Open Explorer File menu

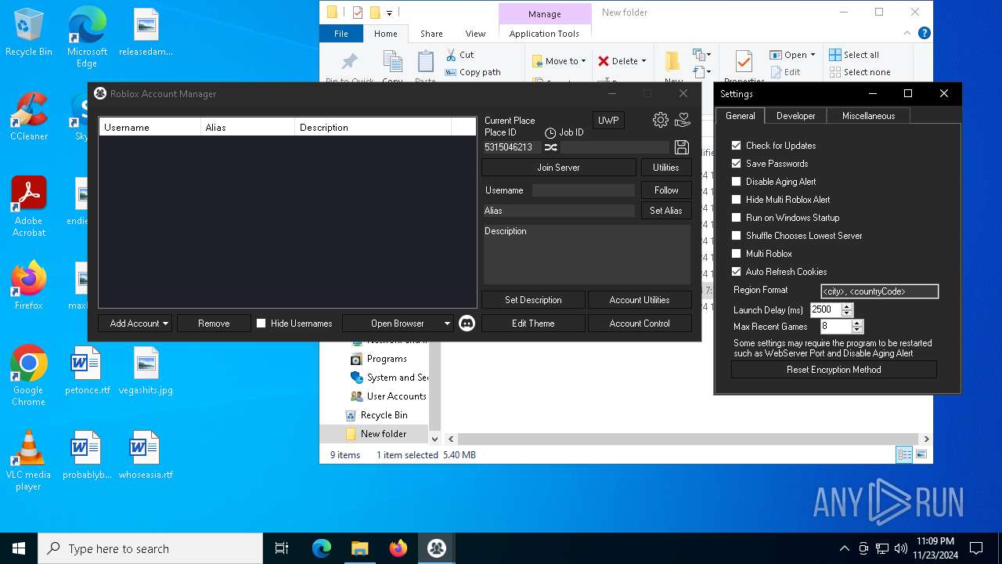(341, 34)
